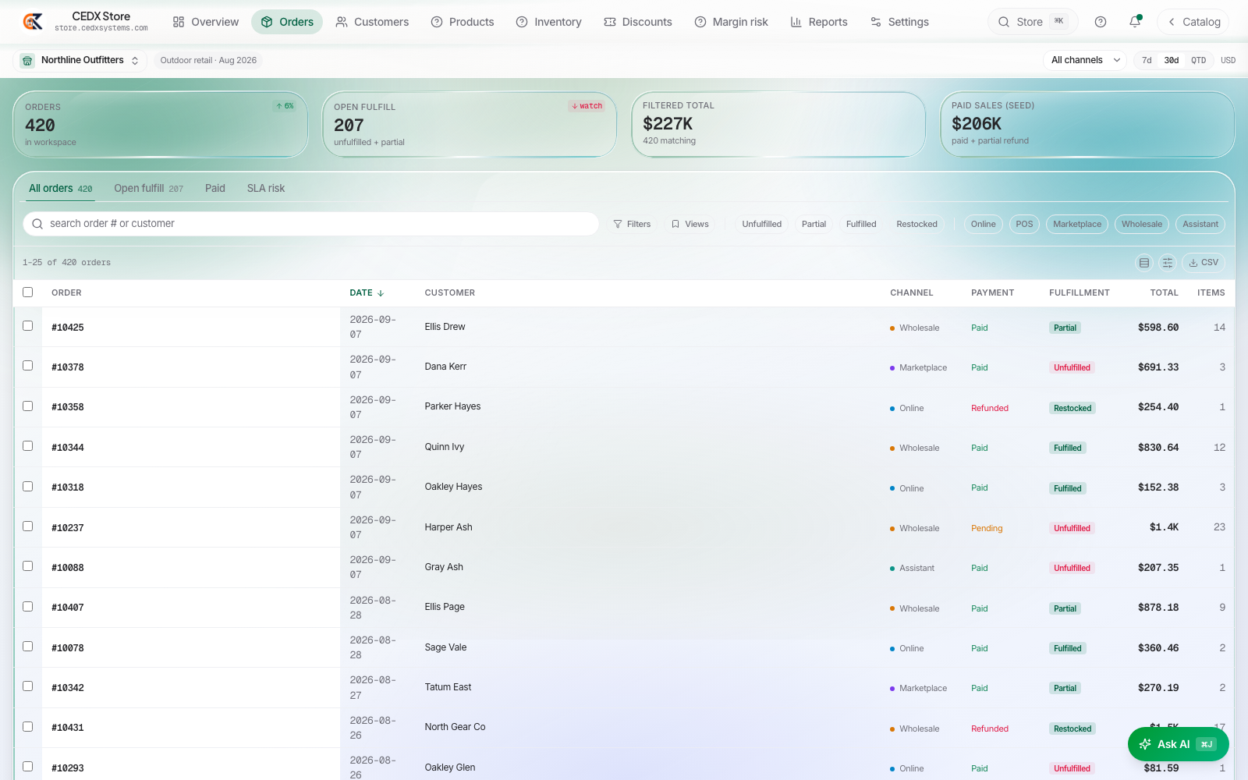Switch to the All orders tab

[x=60, y=188]
